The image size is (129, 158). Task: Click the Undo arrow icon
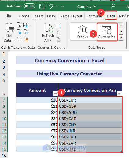(x=50, y=6)
